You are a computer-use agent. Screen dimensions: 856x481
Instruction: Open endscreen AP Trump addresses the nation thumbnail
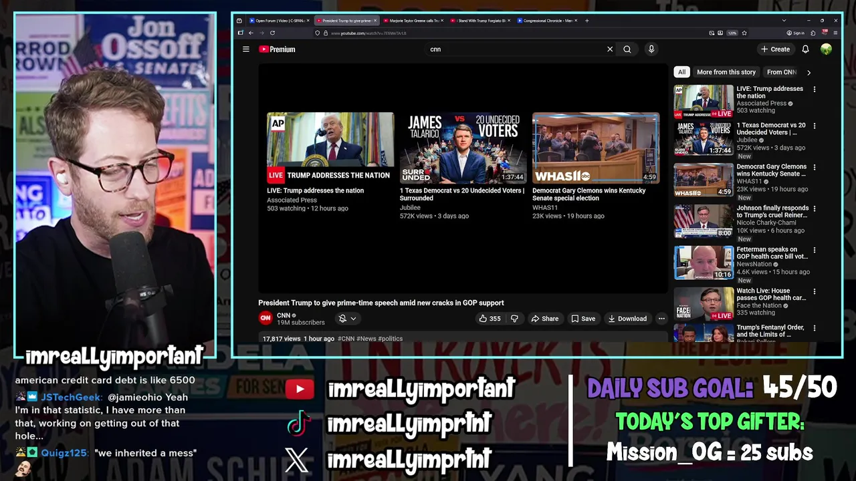pyautogui.click(x=330, y=148)
